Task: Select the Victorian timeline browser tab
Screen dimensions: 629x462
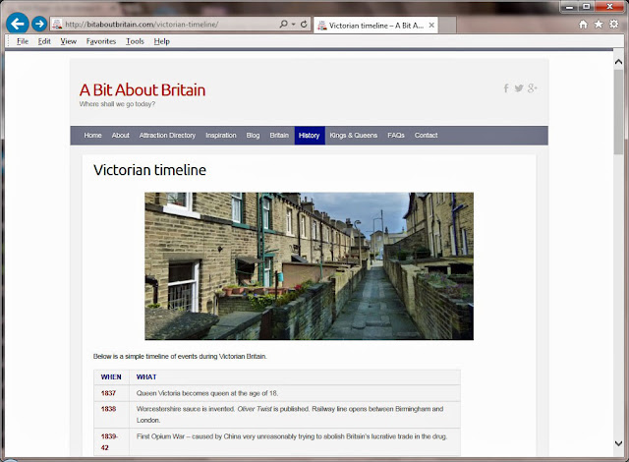Action: pos(375,26)
